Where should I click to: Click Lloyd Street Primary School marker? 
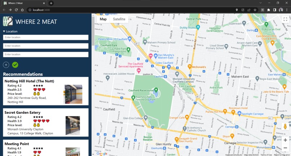click(x=226, y=46)
